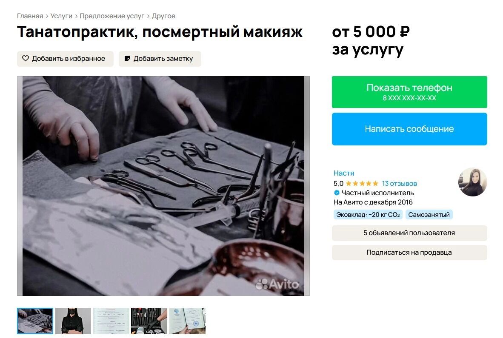This screenshot has width=503, height=338.
Task: Open Другое breadcrumb category
Action: 163,16
